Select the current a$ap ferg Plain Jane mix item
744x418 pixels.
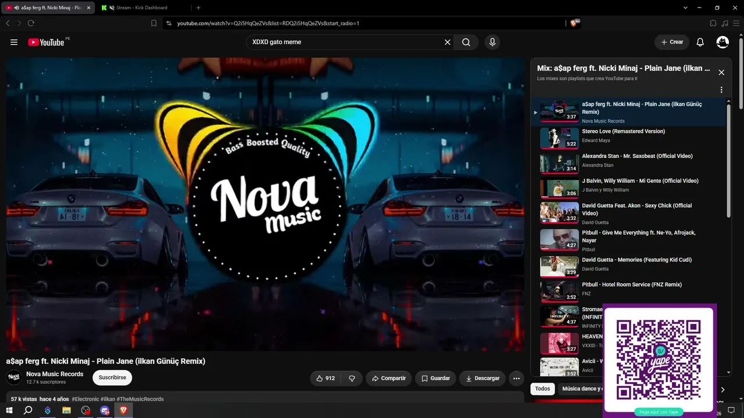pyautogui.click(x=631, y=111)
